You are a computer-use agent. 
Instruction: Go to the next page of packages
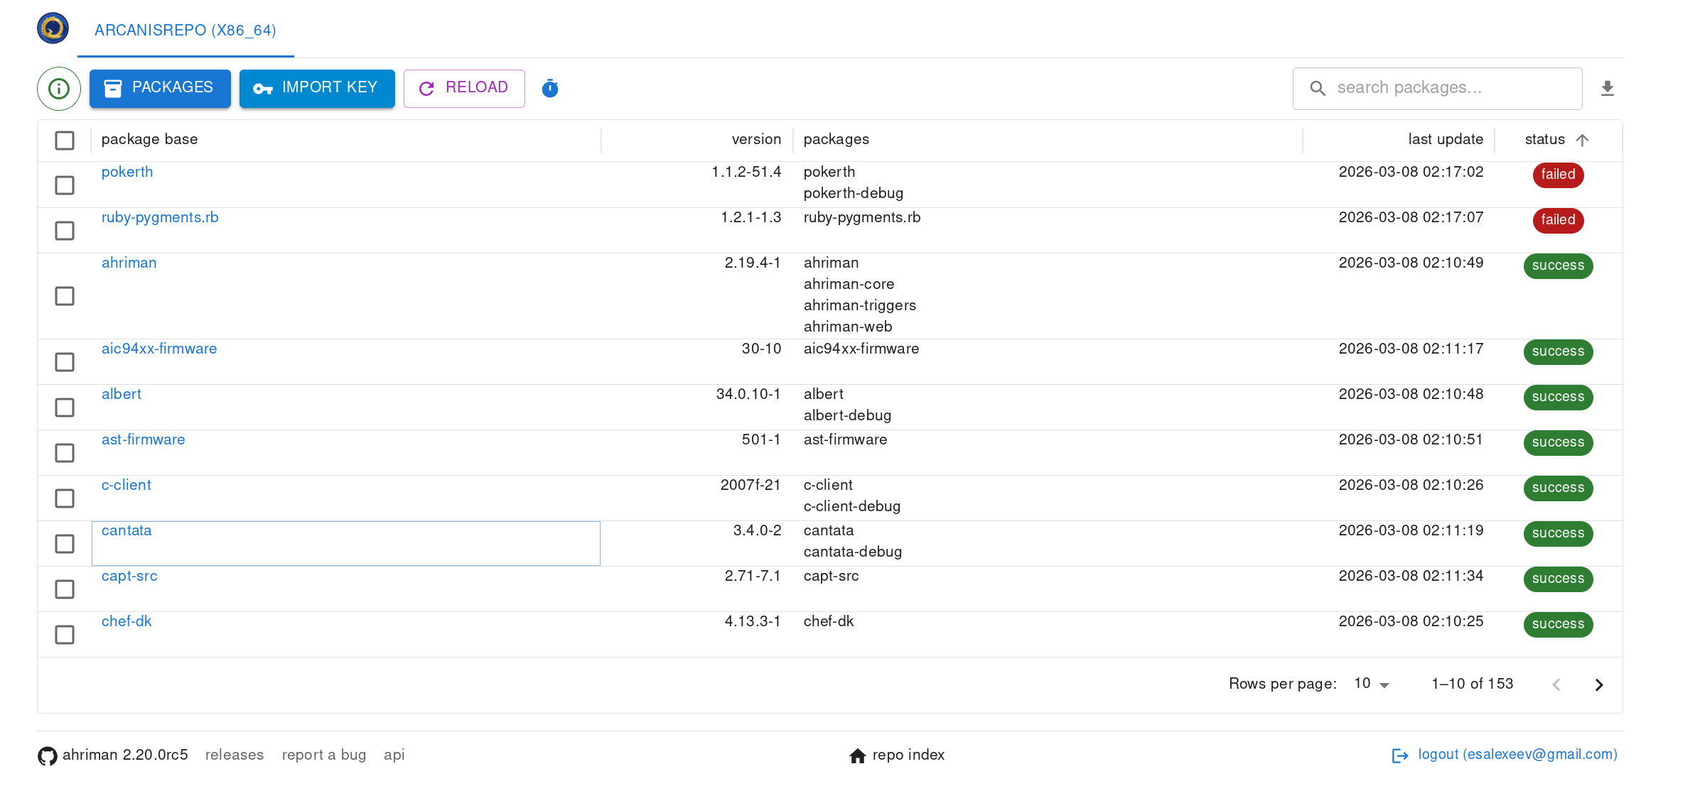pos(1600,684)
